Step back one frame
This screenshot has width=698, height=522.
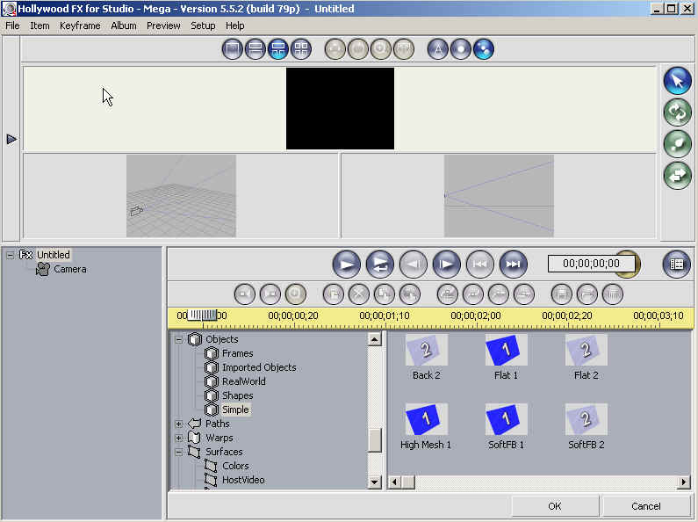tap(414, 265)
